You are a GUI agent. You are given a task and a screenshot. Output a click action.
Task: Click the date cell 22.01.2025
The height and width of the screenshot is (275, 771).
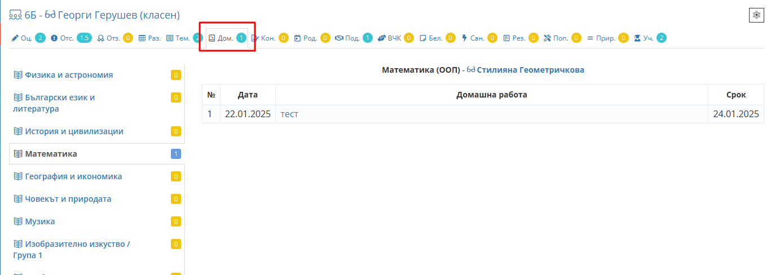pyautogui.click(x=248, y=114)
